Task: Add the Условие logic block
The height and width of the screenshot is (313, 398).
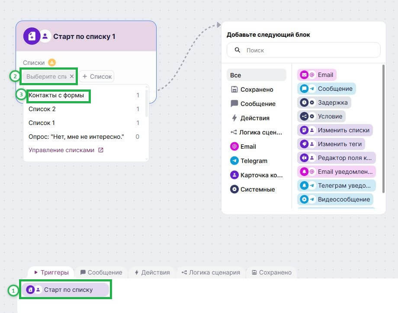Action: tap(321, 116)
